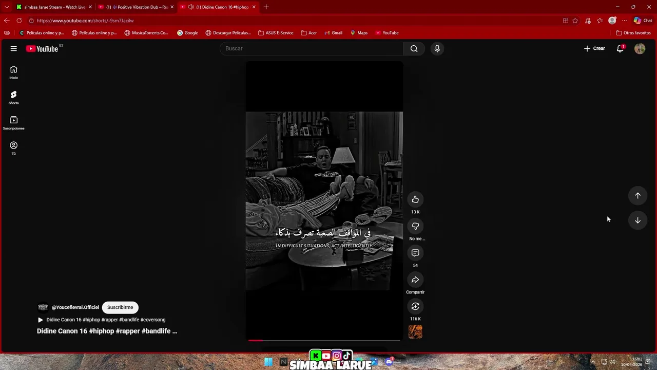Open the comments for this short

415,253
